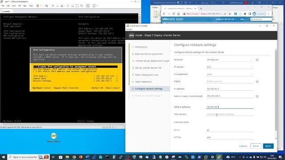Open the Aide dropdown in ESXi header
285x160 pixels.
point(243,19)
